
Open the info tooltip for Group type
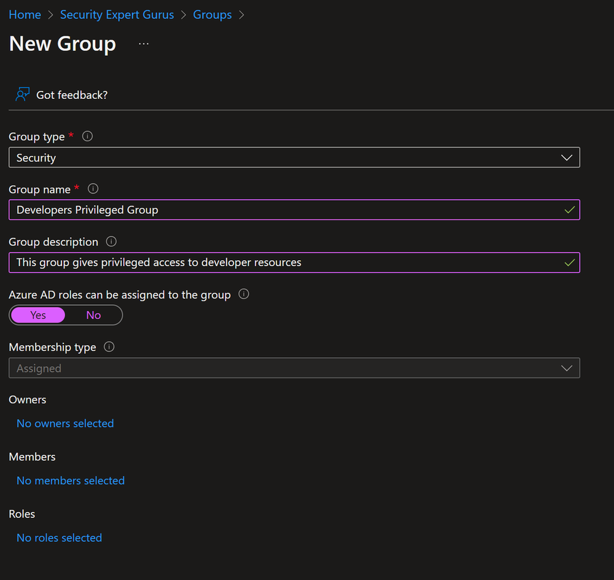tap(87, 136)
